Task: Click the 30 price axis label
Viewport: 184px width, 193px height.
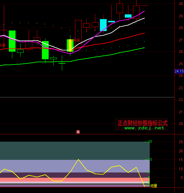Action: (181, 4)
